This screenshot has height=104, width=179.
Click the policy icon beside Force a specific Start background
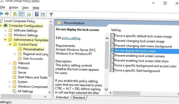(x=112, y=70)
